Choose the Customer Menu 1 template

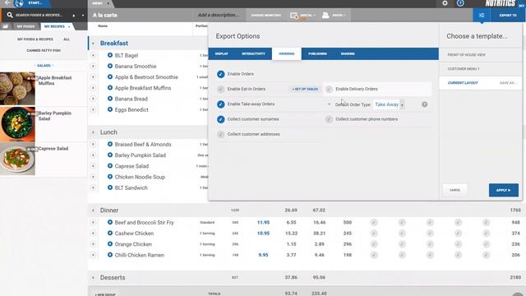480,69
